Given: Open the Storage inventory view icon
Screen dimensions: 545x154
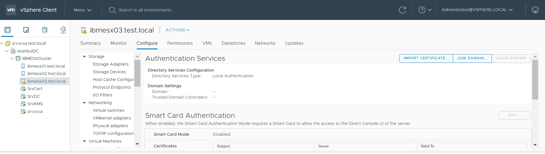Looking at the screenshot, I should click(x=45, y=30).
